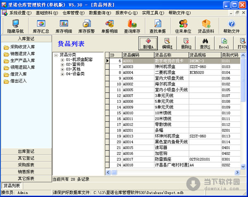Screen dimensions: 248x197
Task: Expand the 01-机顶盒配套 tree node
Action: coord(62,60)
